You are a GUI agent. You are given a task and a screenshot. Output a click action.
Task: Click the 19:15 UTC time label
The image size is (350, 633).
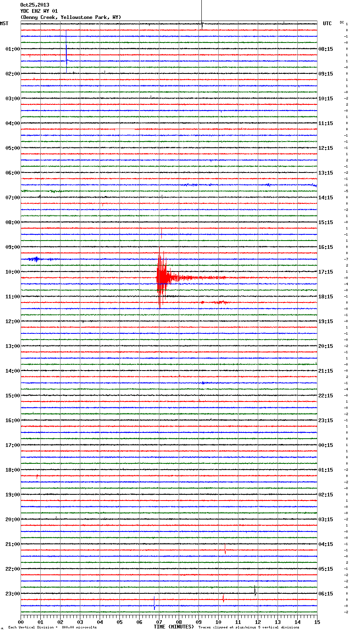(x=326, y=321)
